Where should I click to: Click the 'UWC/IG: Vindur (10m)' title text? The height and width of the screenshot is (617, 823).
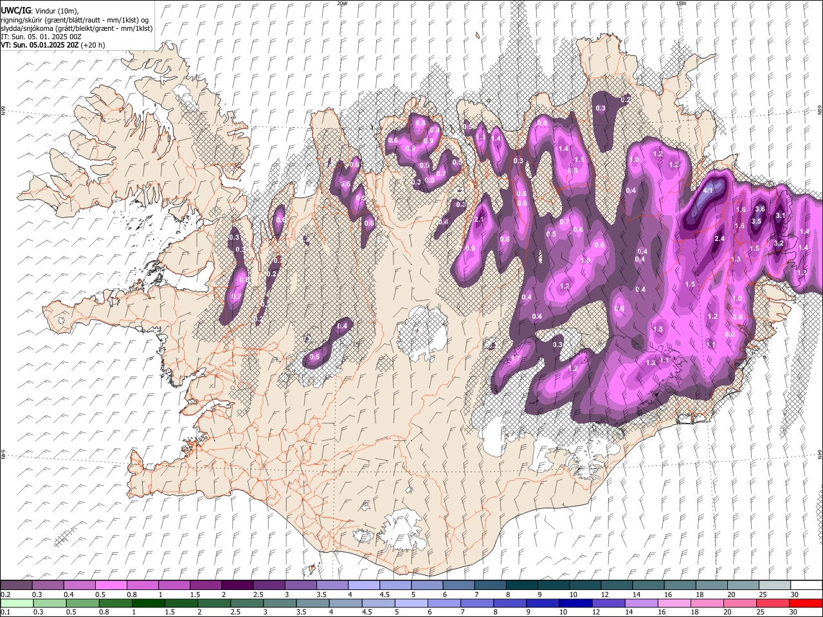click(39, 10)
